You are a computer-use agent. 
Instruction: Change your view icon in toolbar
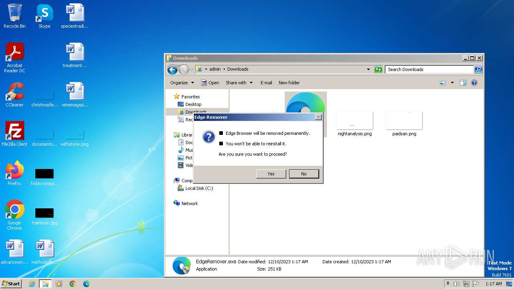pos(443,83)
